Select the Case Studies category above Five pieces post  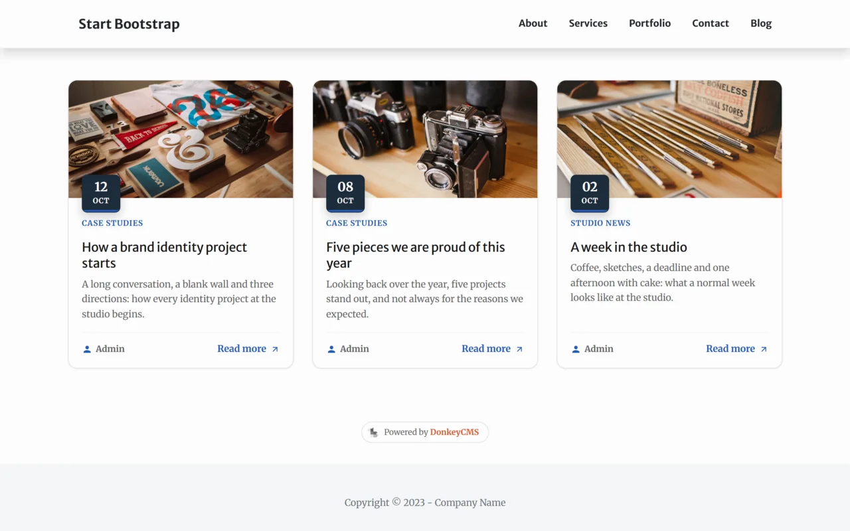point(357,223)
